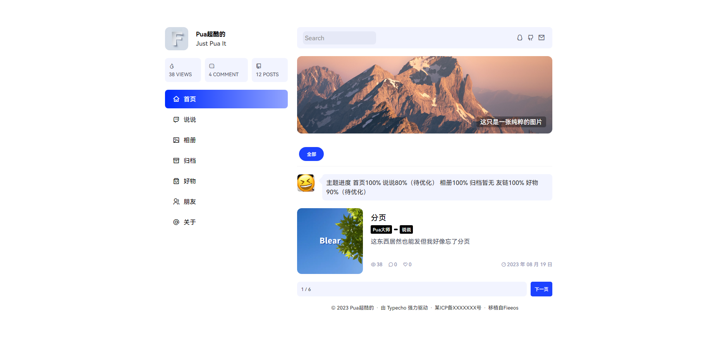The width and height of the screenshot is (715, 344).
Task: Open the QQ penguin contact icon
Action: tap(519, 38)
